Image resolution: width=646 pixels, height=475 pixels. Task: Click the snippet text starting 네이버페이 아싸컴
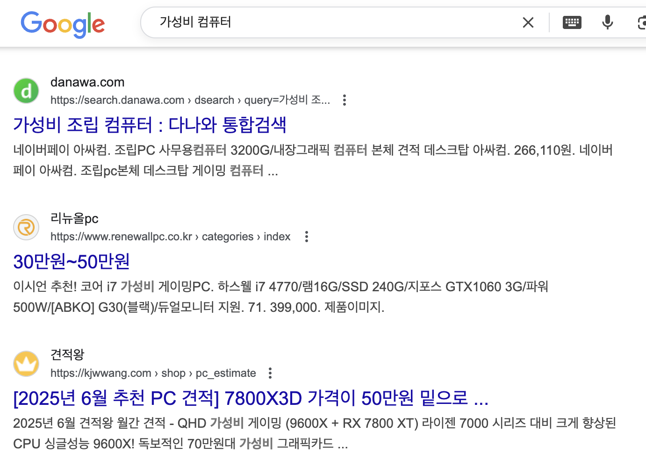click(x=313, y=160)
